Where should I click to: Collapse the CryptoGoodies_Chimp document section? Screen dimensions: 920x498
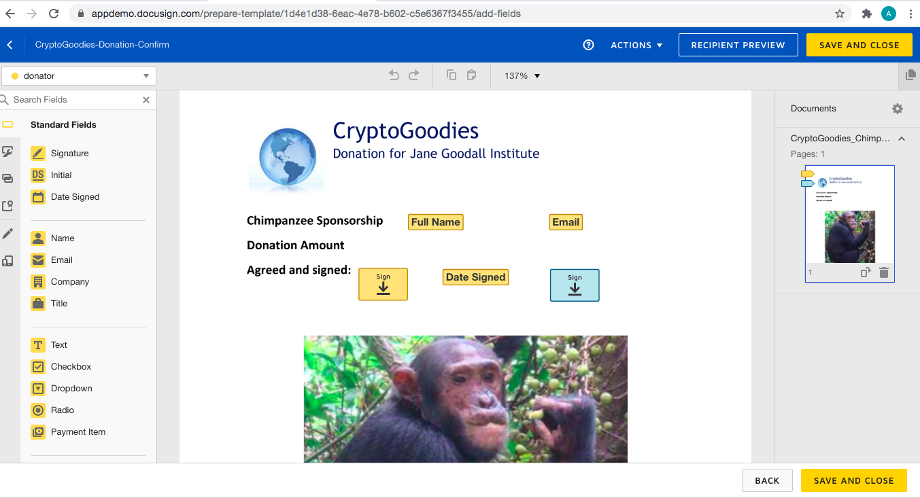click(902, 139)
